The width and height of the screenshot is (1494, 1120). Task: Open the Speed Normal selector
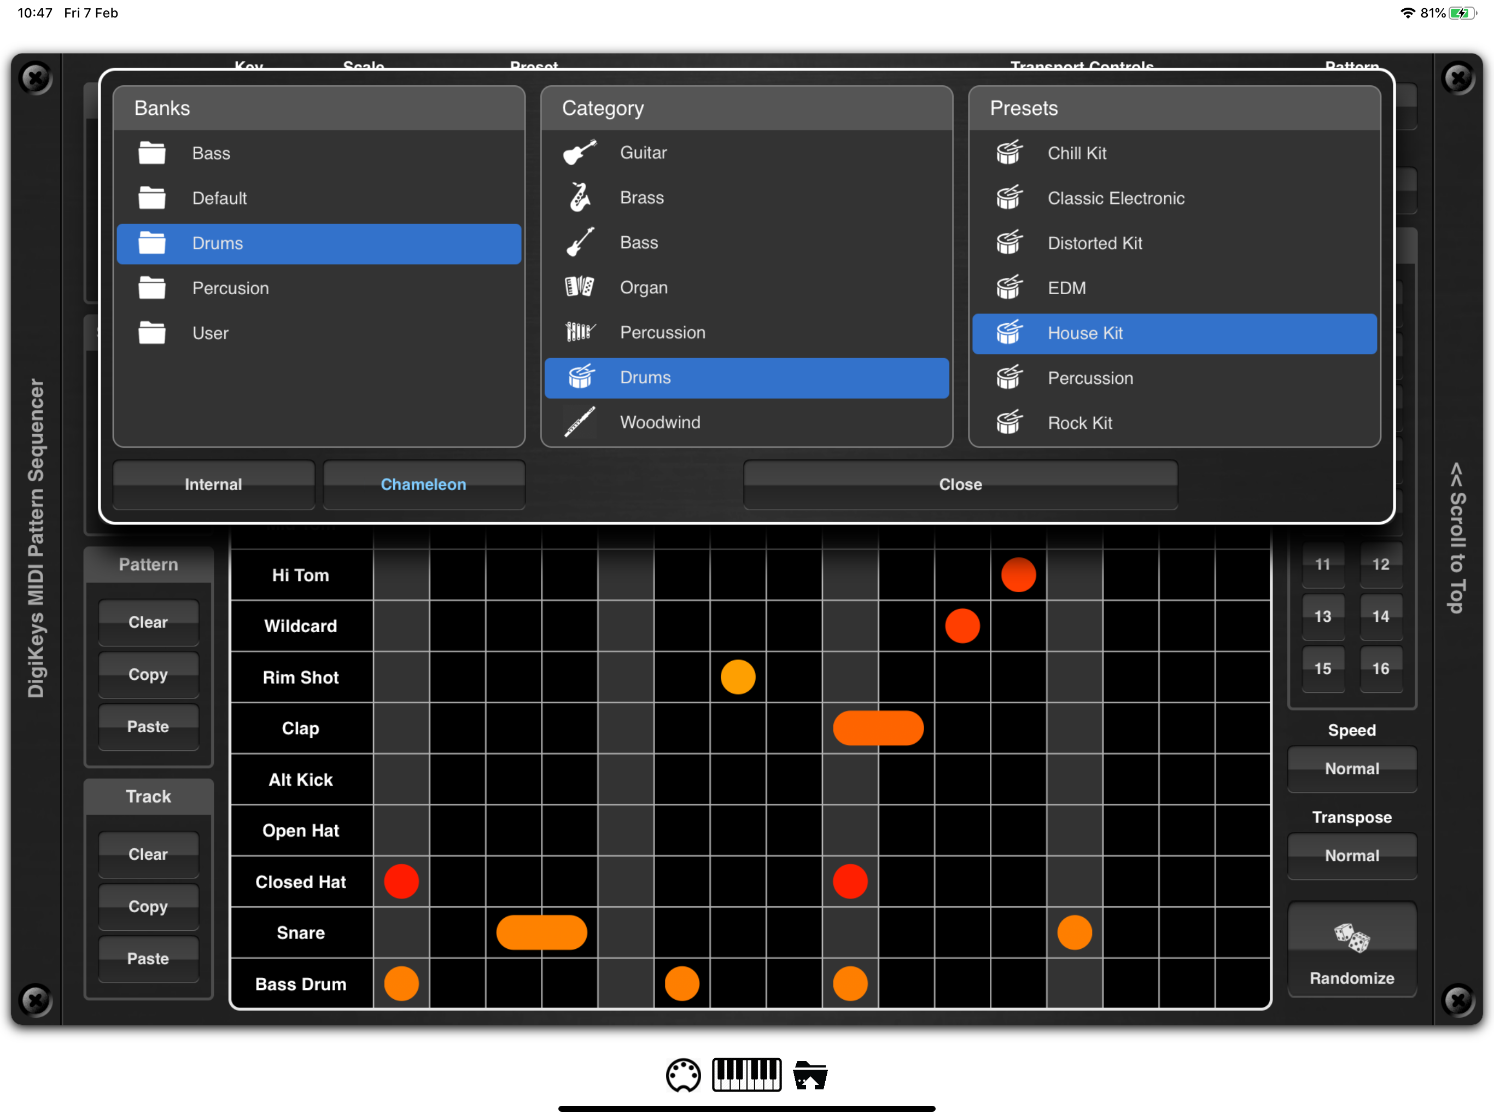[1351, 769]
